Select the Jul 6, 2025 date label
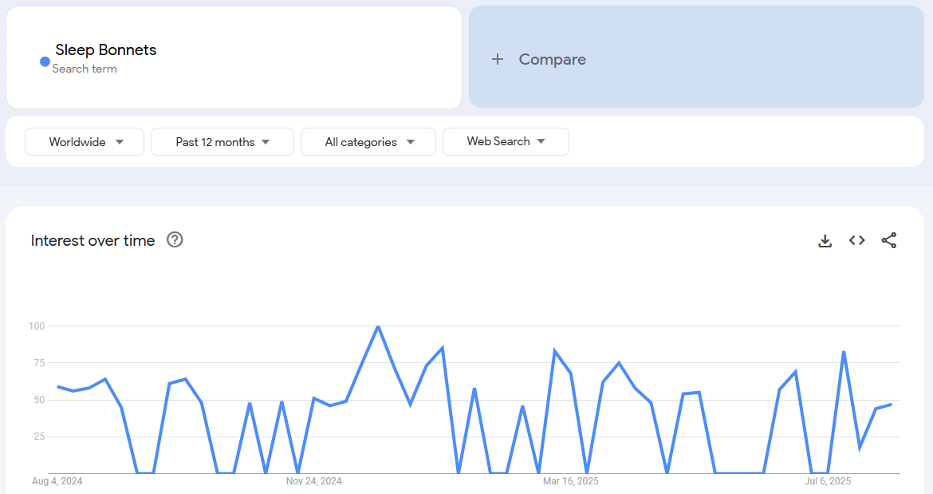 point(828,481)
